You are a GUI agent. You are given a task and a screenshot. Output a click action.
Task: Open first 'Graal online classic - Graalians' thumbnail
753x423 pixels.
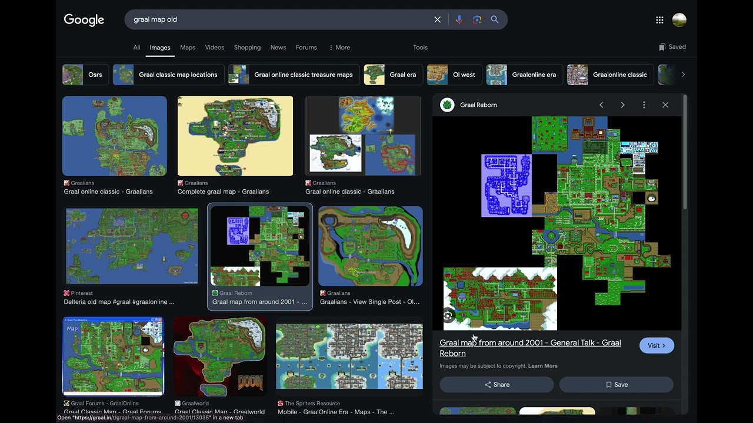coord(115,136)
